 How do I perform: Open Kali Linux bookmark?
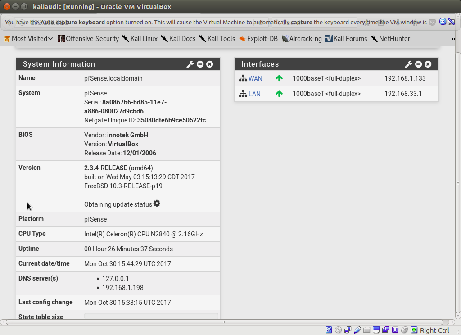pyautogui.click(x=140, y=39)
